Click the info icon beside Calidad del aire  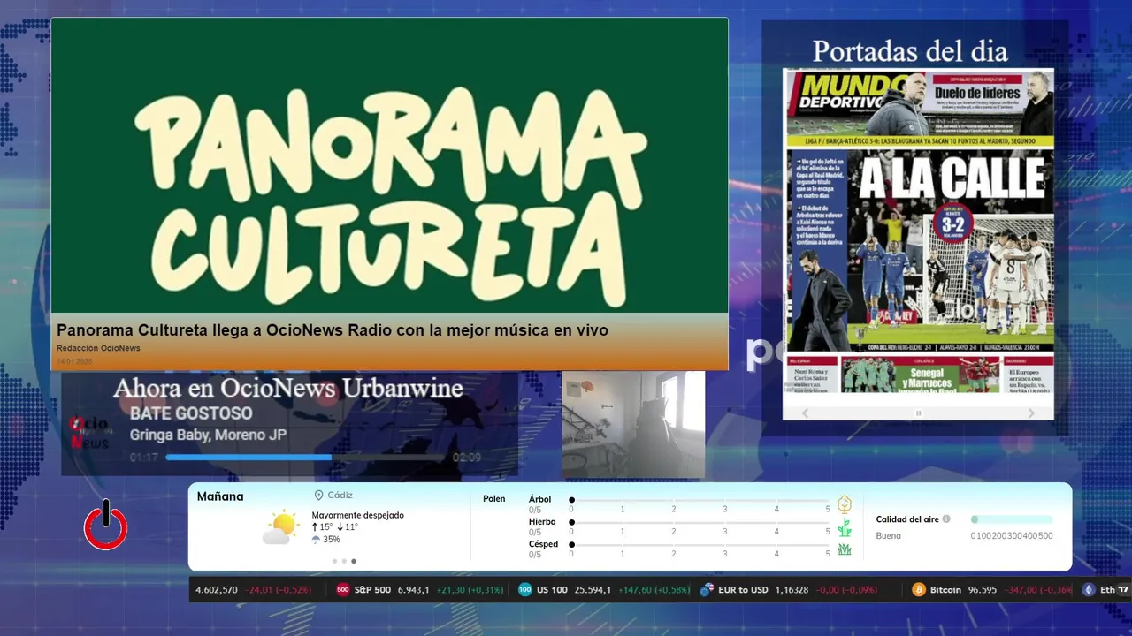[946, 519]
